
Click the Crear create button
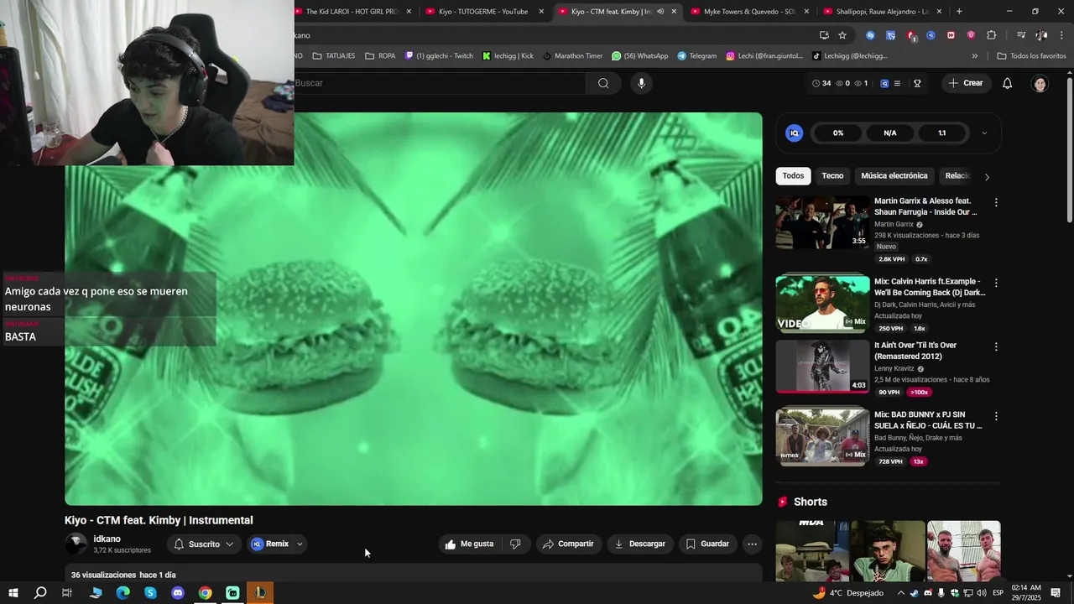click(965, 83)
